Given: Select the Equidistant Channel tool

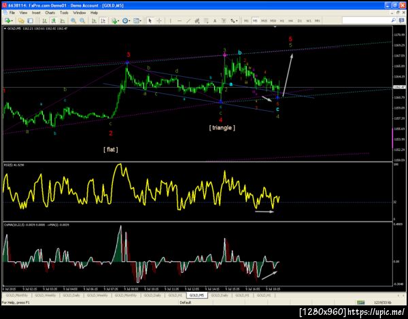Looking at the screenshot, I should 197,21.
